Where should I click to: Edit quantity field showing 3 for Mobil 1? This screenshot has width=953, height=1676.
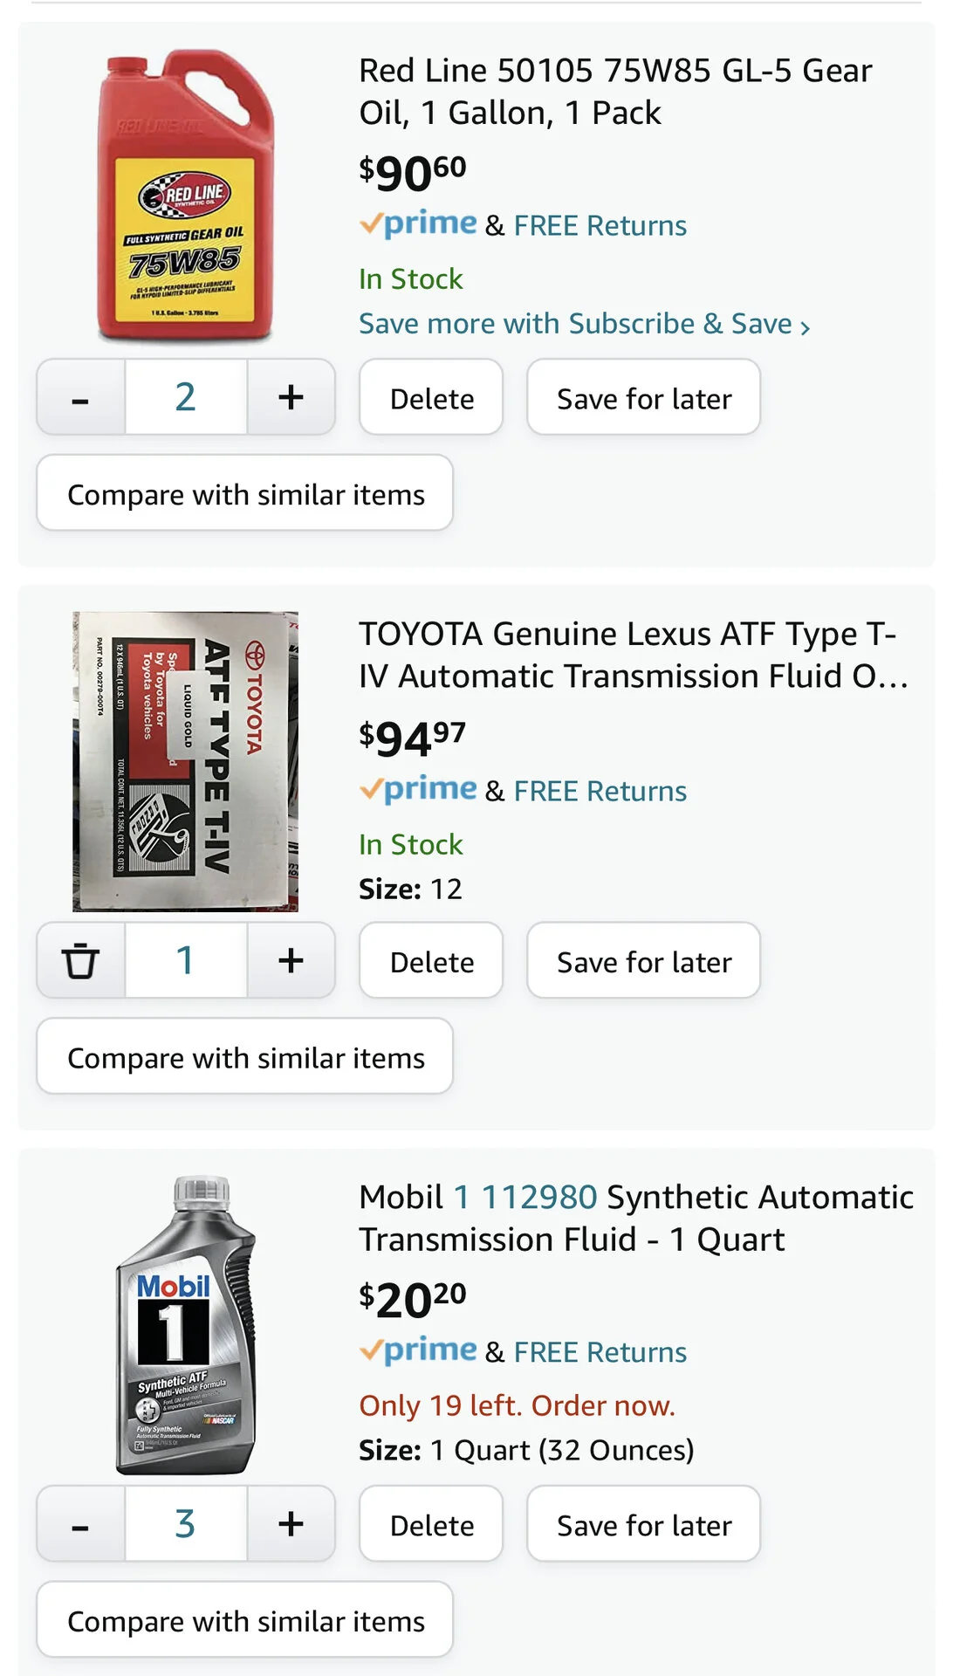[x=185, y=1524]
